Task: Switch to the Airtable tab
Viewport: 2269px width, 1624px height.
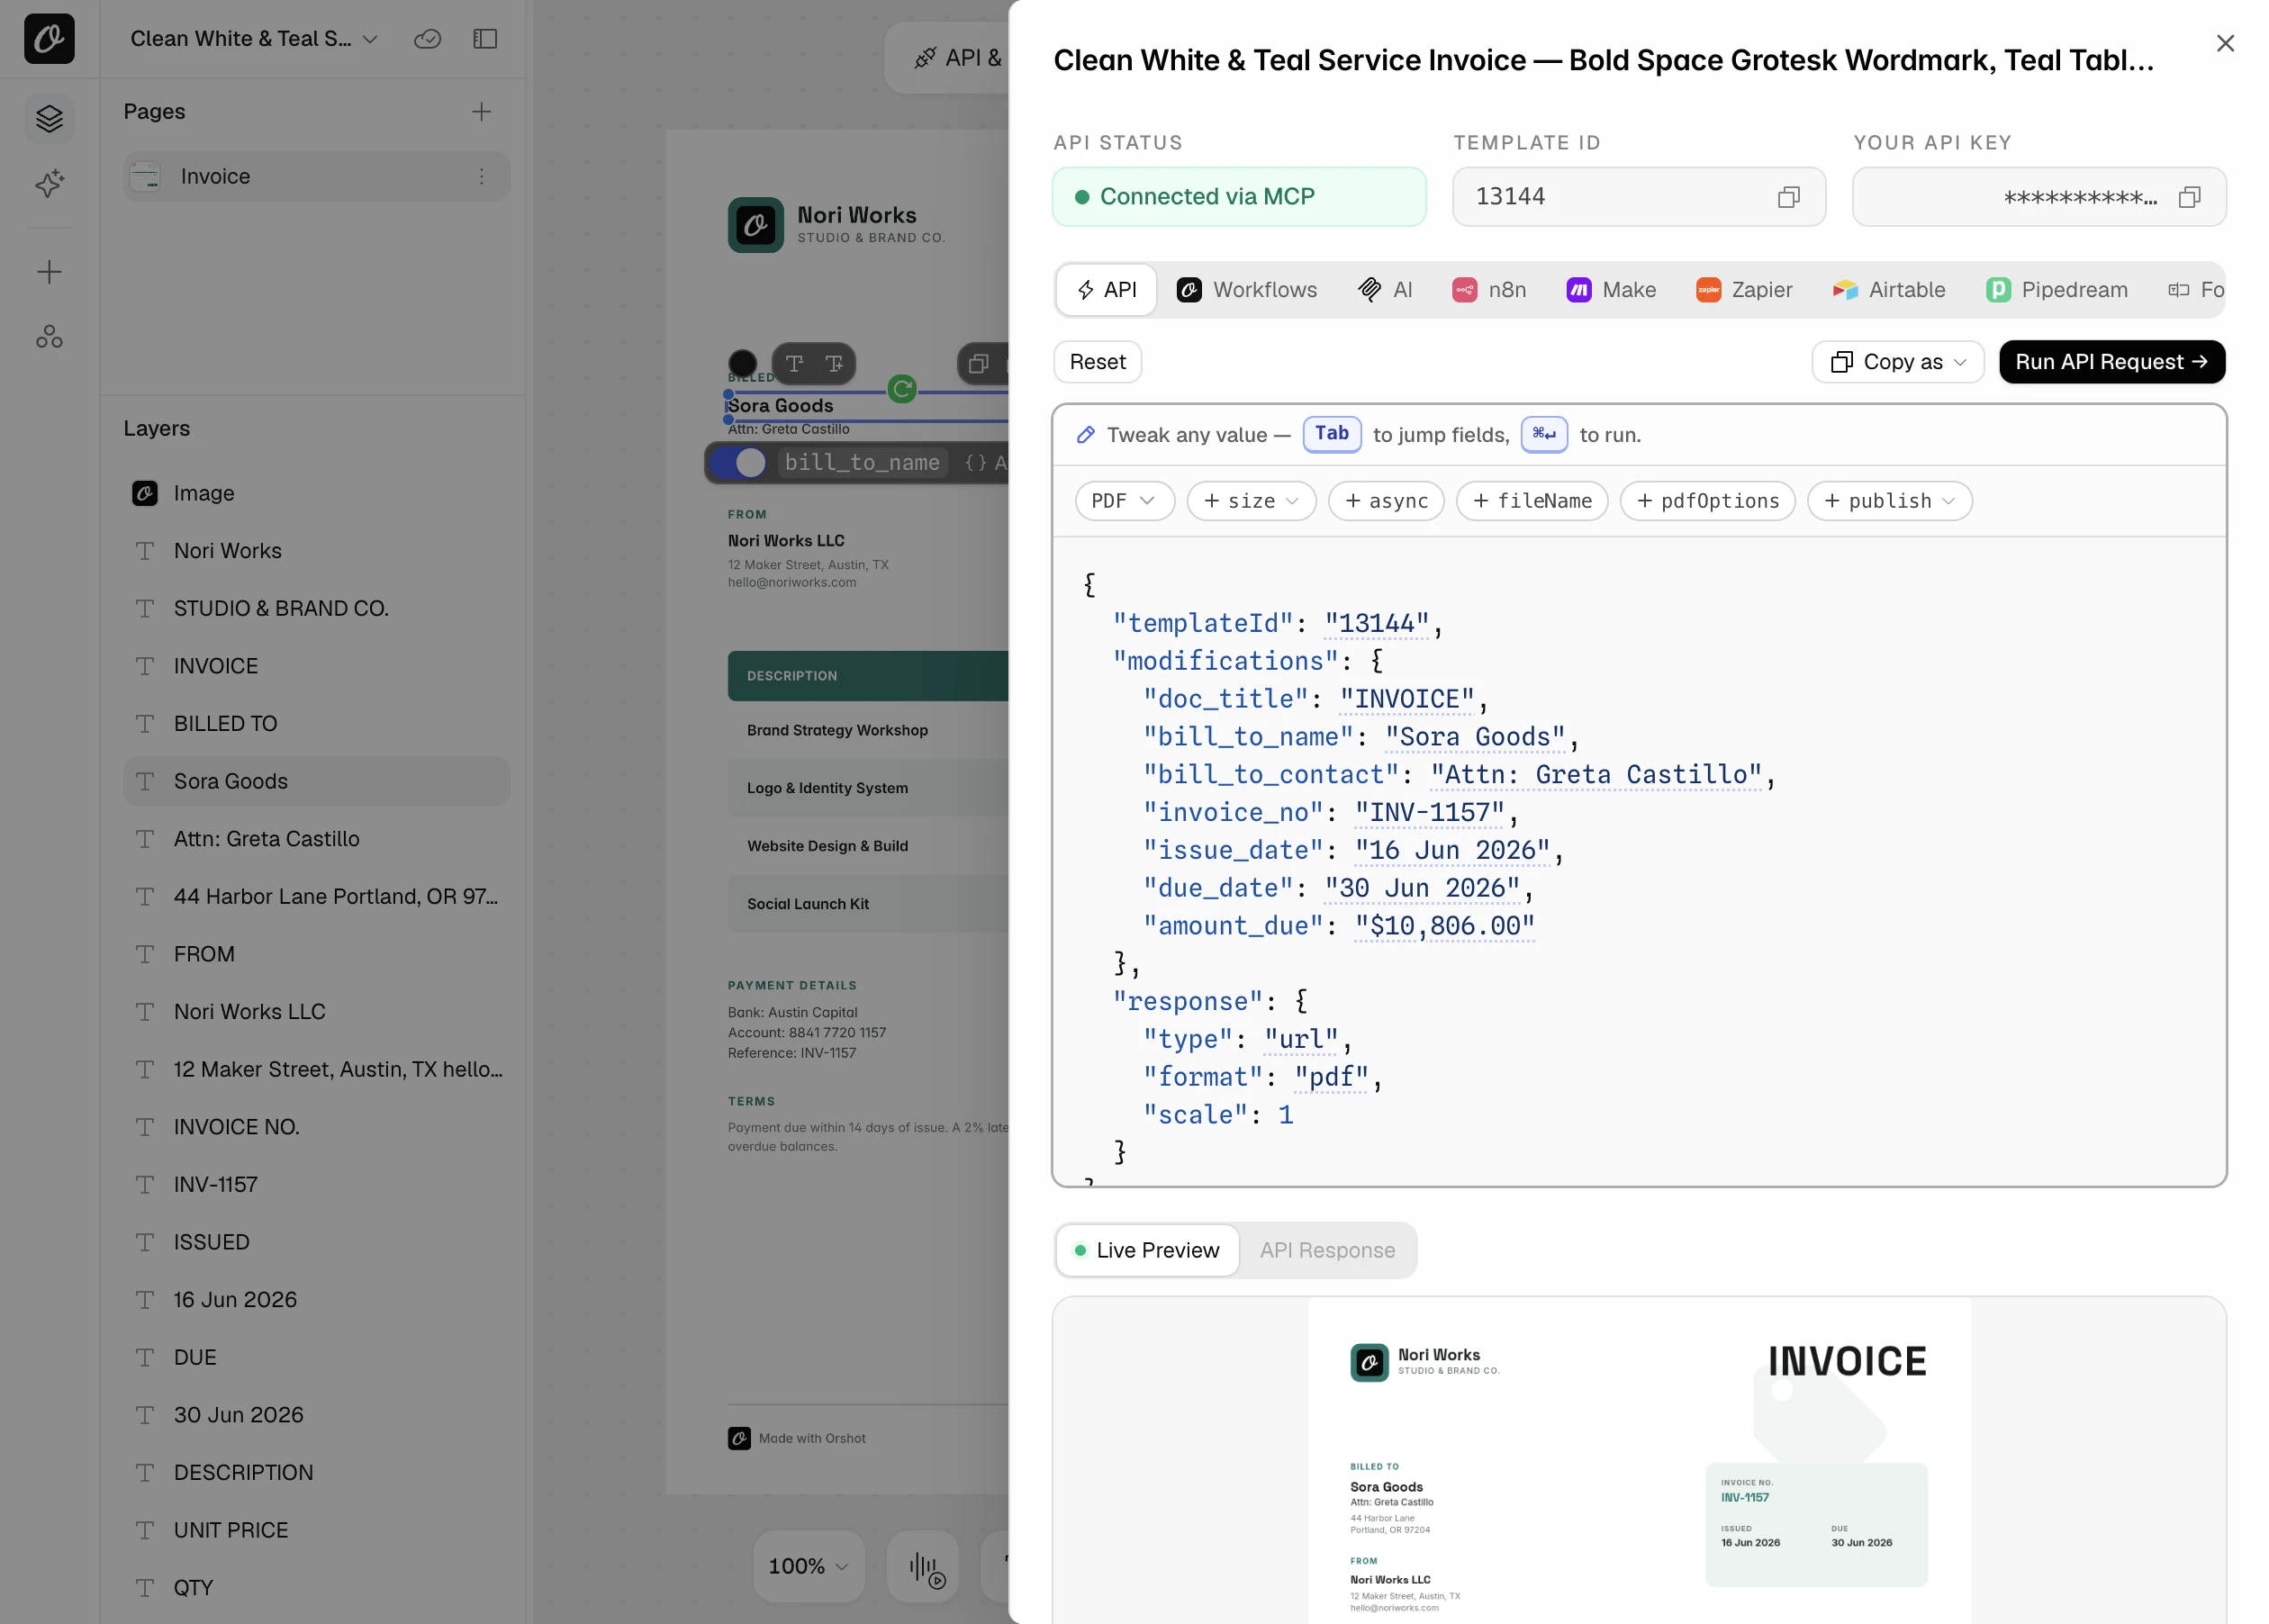Action: point(1889,290)
